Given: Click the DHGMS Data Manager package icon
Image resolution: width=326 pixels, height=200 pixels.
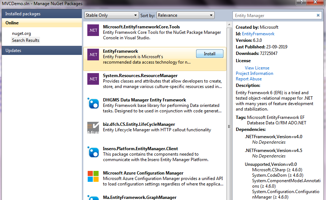Looking at the screenshot, I should coord(93,103).
